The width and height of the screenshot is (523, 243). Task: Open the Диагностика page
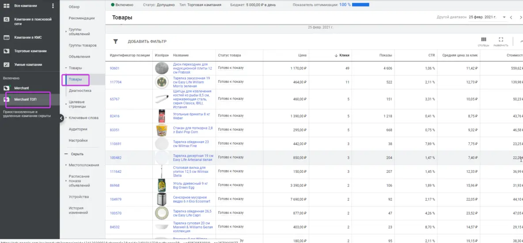click(x=80, y=90)
